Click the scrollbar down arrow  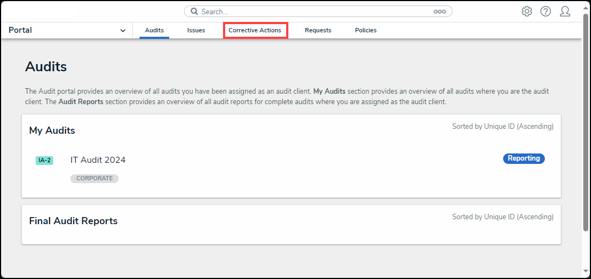586,271
